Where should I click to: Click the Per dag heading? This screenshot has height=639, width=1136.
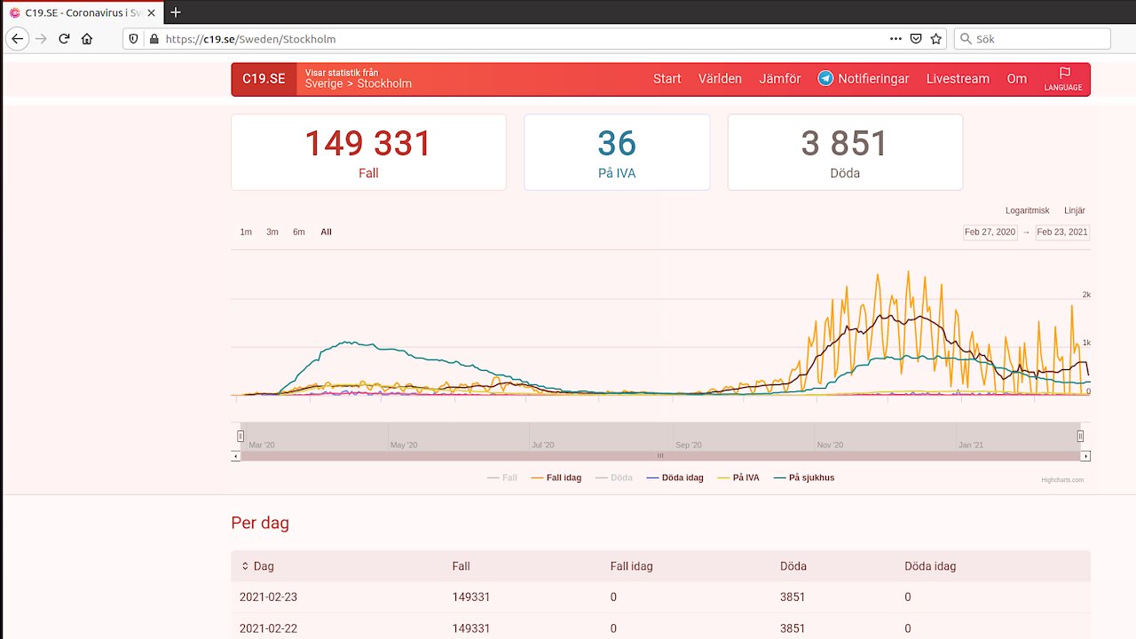(x=260, y=523)
